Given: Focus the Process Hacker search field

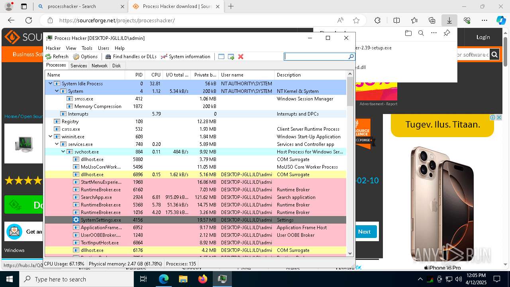Looking at the screenshot, I should (316, 57).
